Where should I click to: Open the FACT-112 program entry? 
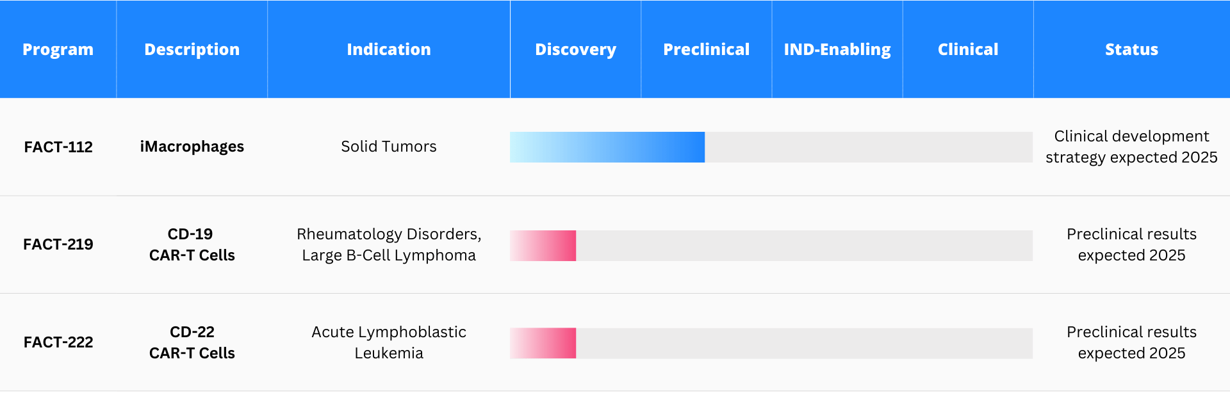pos(58,147)
